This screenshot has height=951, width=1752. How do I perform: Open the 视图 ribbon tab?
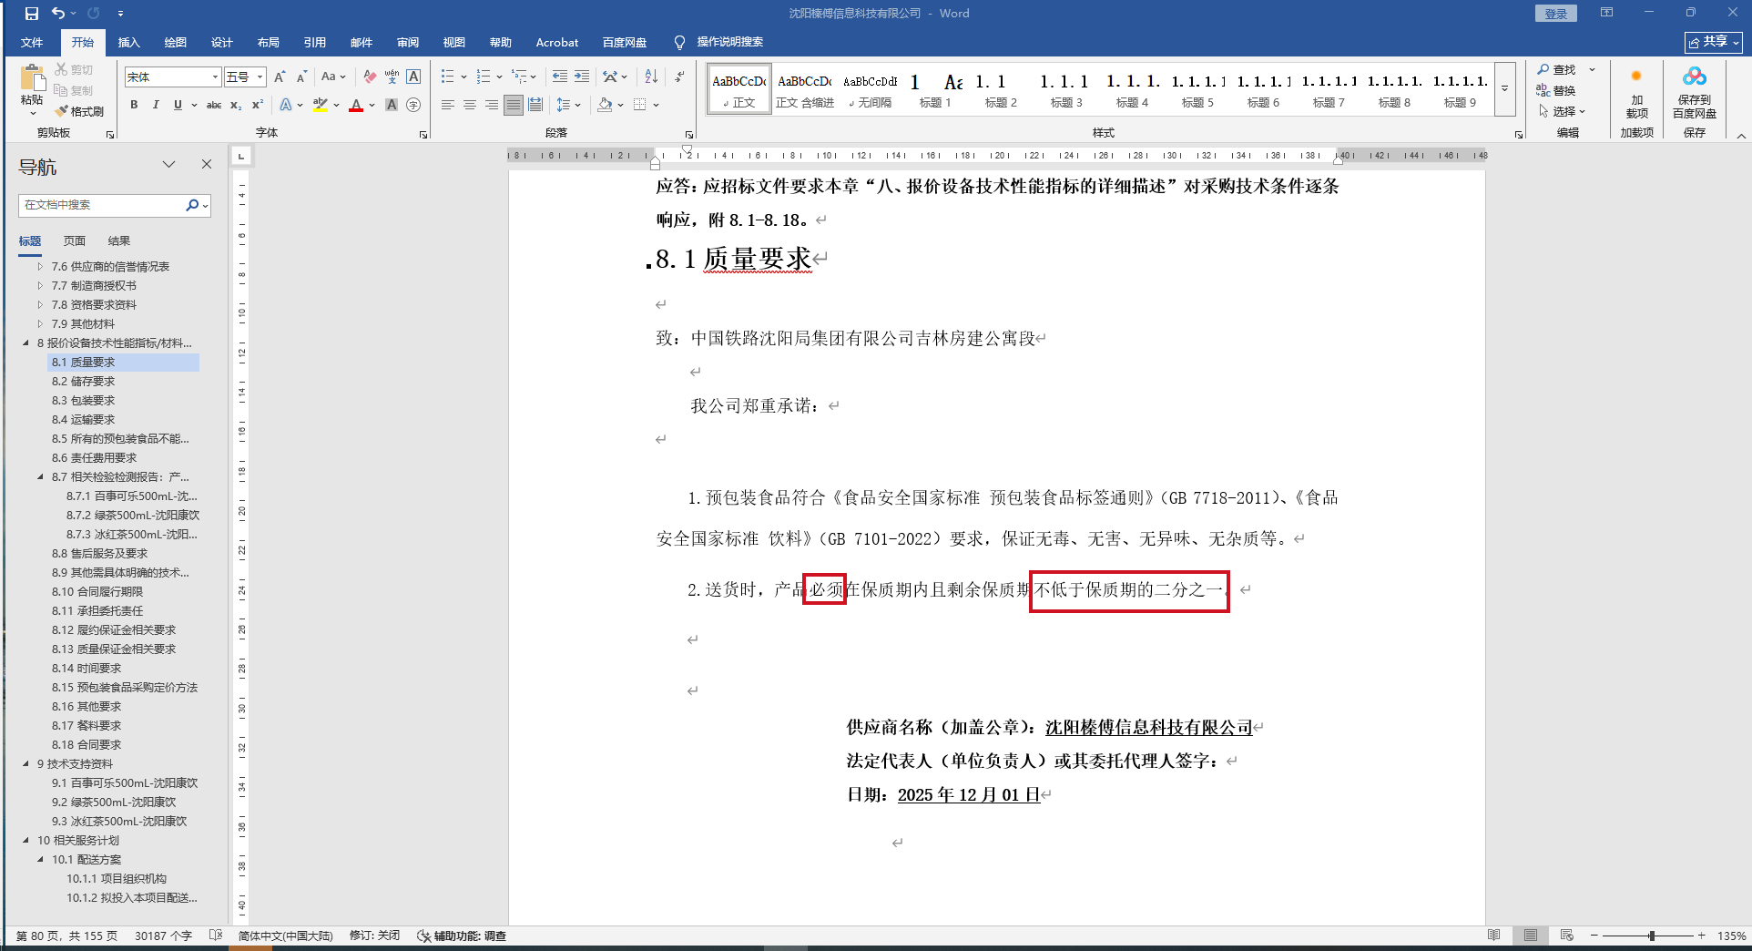tap(454, 43)
